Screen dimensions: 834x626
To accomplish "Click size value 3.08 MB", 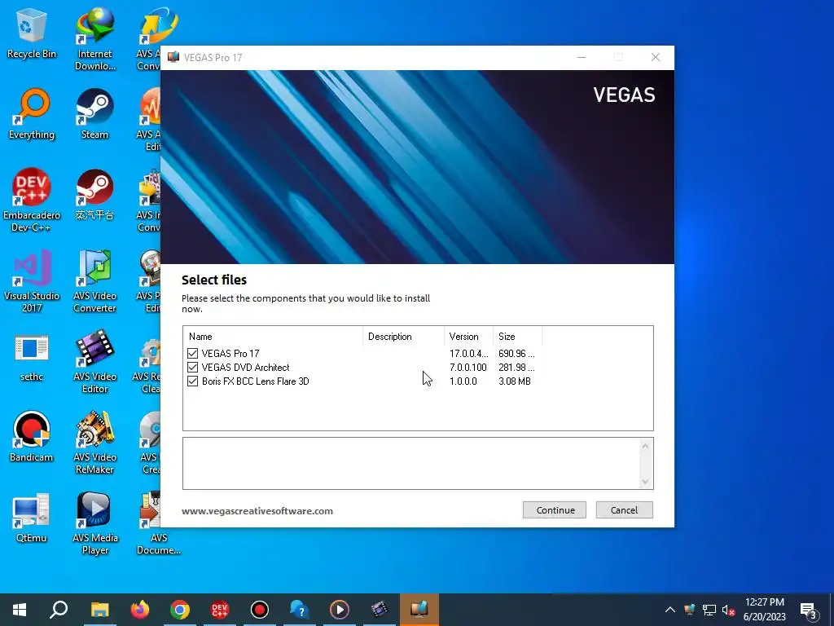I will [515, 381].
